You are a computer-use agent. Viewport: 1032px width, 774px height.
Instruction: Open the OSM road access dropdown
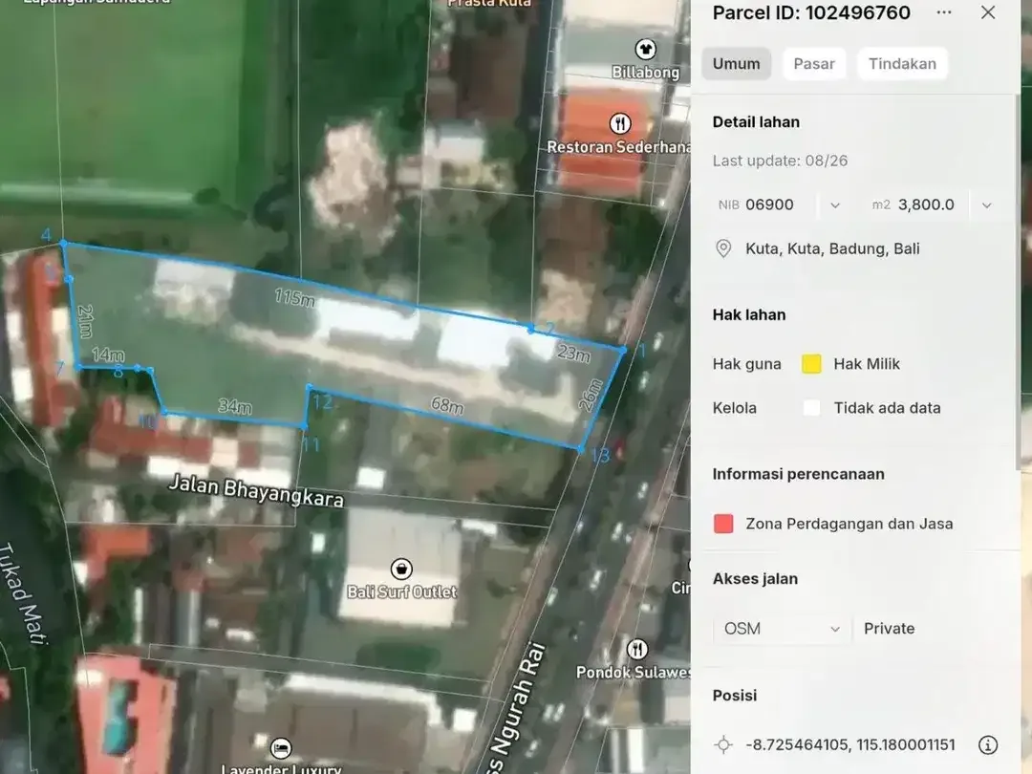(782, 629)
